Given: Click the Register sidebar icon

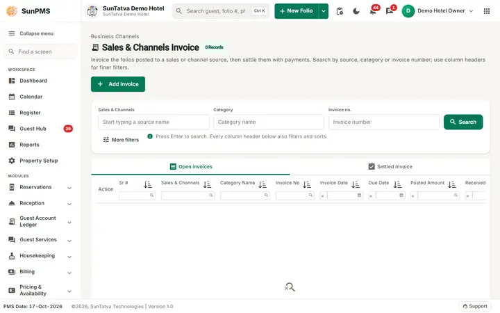Looking at the screenshot, I should click(x=12, y=113).
